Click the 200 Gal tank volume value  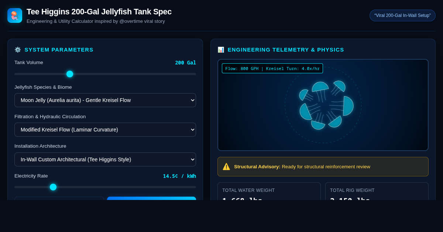[x=185, y=63]
